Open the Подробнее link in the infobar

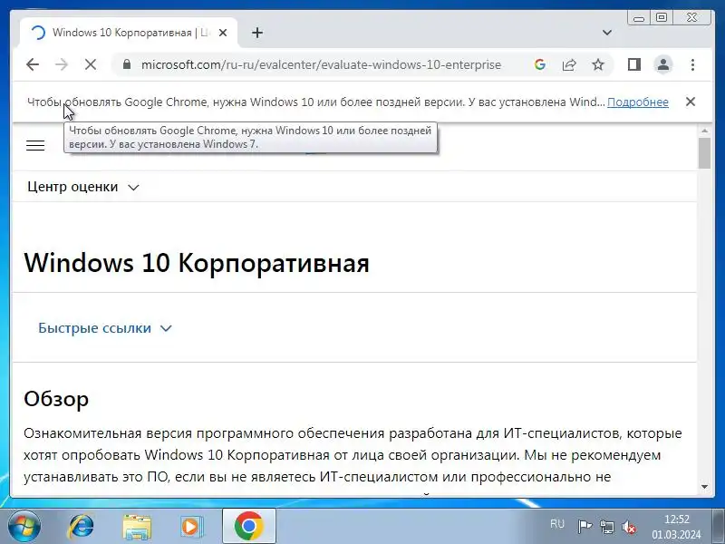tap(638, 102)
